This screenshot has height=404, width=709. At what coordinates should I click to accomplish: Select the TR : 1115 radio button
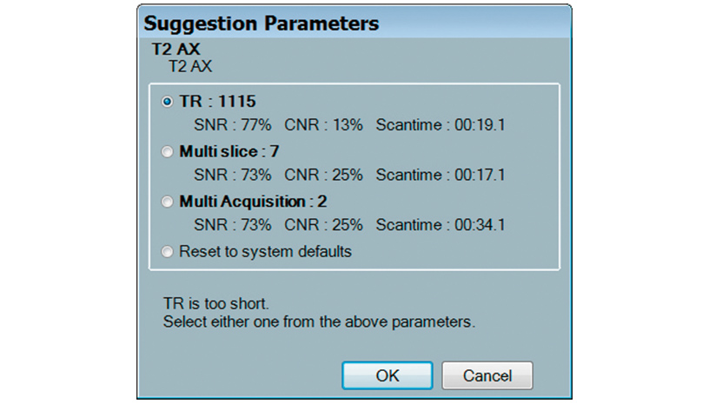pyautogui.click(x=168, y=102)
